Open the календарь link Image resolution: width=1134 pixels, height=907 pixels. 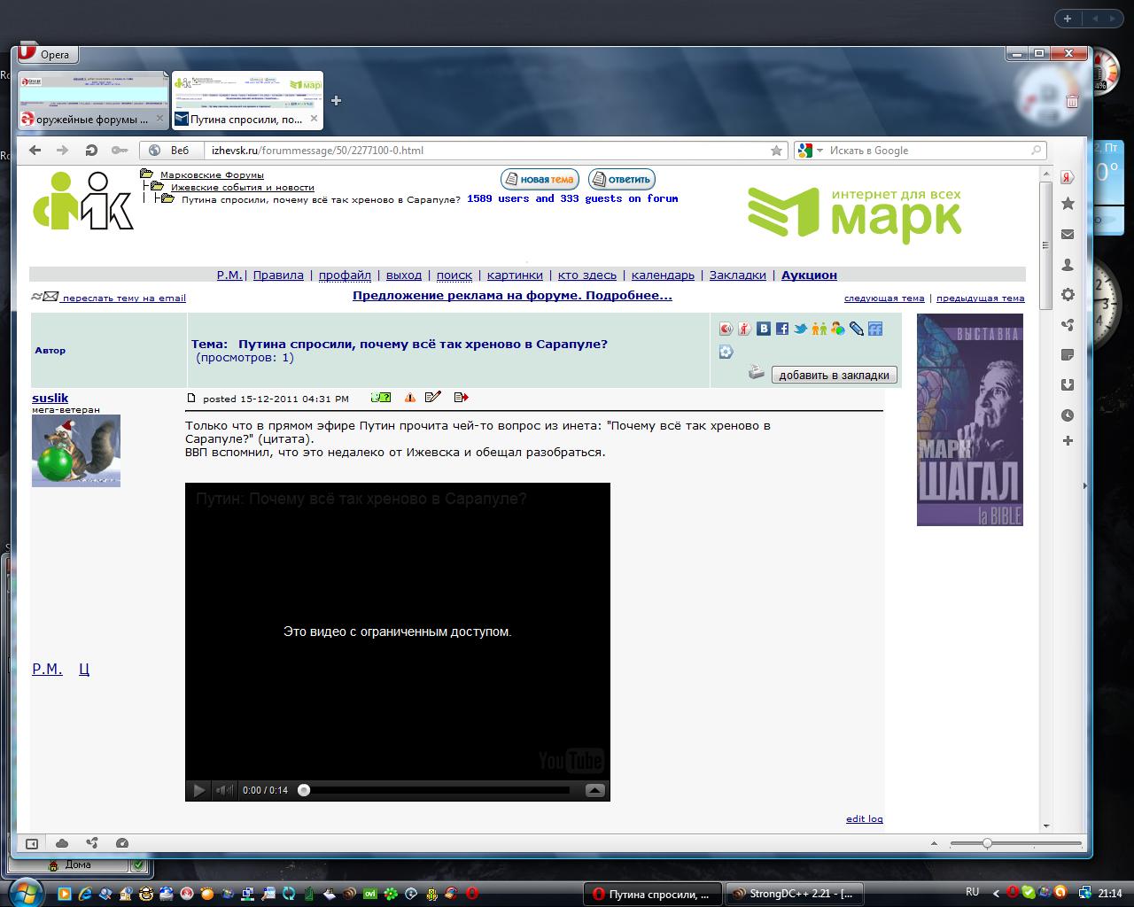point(663,275)
